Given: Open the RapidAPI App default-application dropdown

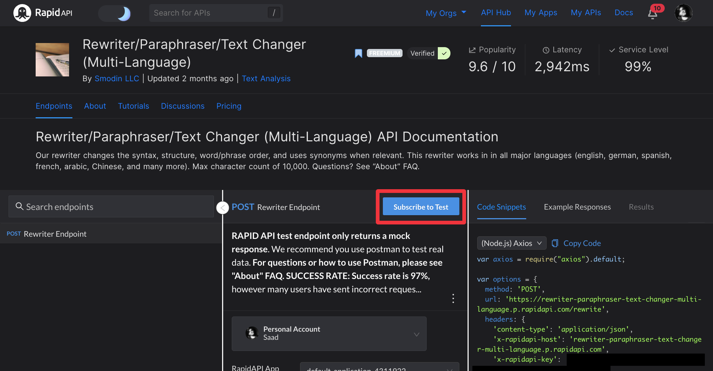Looking at the screenshot, I should (380, 367).
